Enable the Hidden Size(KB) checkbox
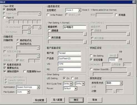Screen dimensions: 137x105 pos(91,69)
